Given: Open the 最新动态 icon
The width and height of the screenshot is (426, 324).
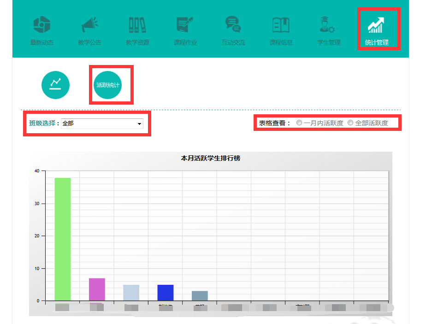Looking at the screenshot, I should pyautogui.click(x=42, y=25).
